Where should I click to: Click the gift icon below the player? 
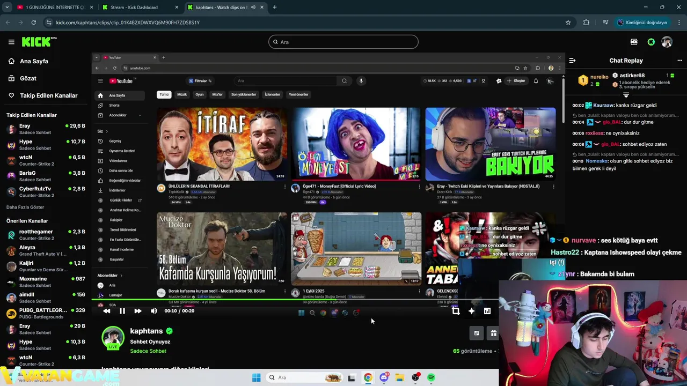tap(493, 333)
